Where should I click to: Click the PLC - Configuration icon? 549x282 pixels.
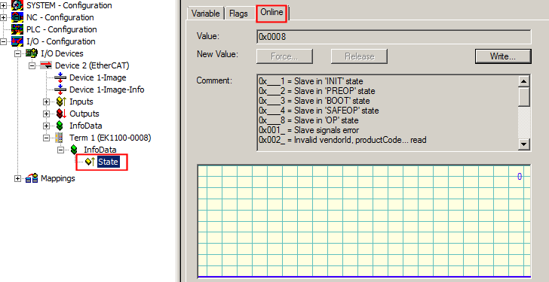pos(17,29)
